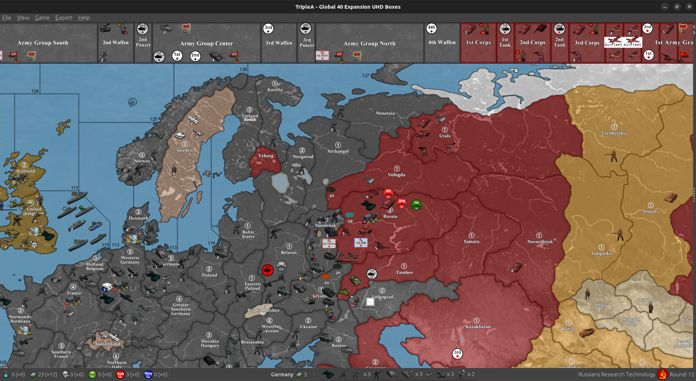This screenshot has width=696, height=381.
Task: Click the 3rd star token in Kazakhstan
Action: (x=457, y=354)
